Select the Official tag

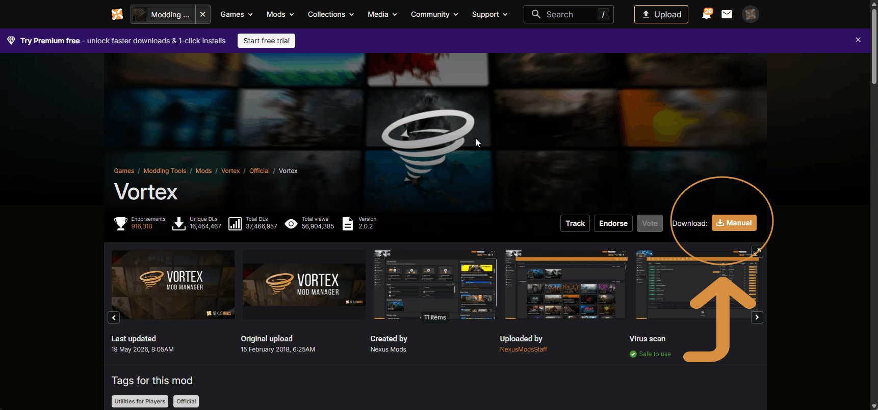[x=186, y=401]
